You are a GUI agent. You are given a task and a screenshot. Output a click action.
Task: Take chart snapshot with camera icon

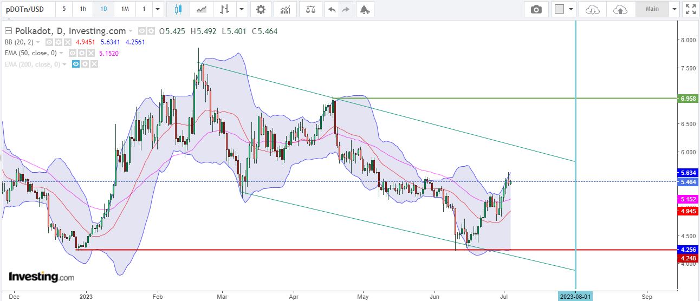pos(536,9)
